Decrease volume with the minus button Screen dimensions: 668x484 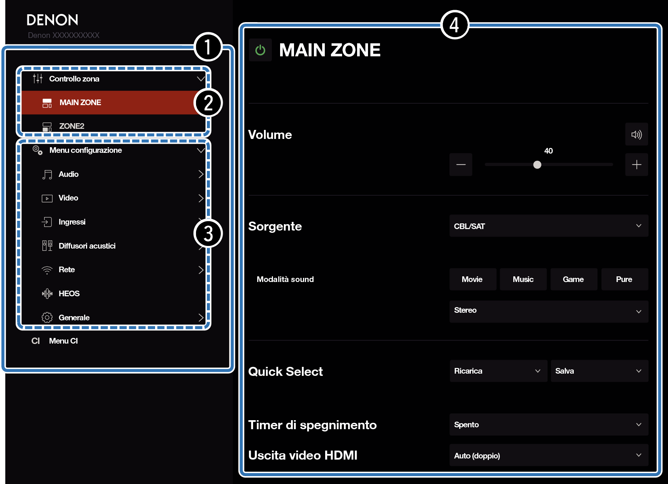(461, 165)
